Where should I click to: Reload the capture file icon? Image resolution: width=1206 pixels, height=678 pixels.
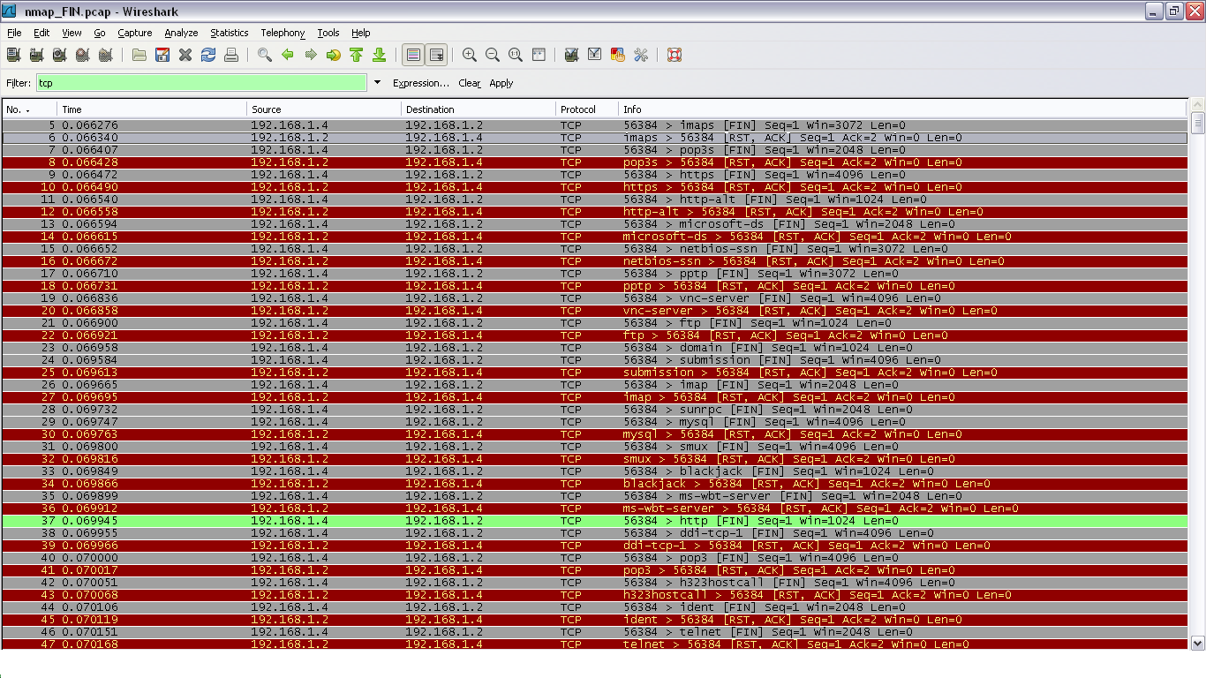coord(208,55)
